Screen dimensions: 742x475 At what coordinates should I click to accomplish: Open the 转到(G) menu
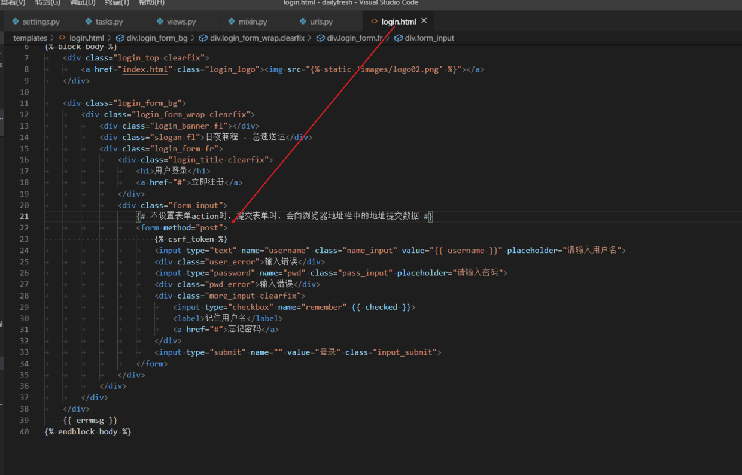pyautogui.click(x=48, y=3)
